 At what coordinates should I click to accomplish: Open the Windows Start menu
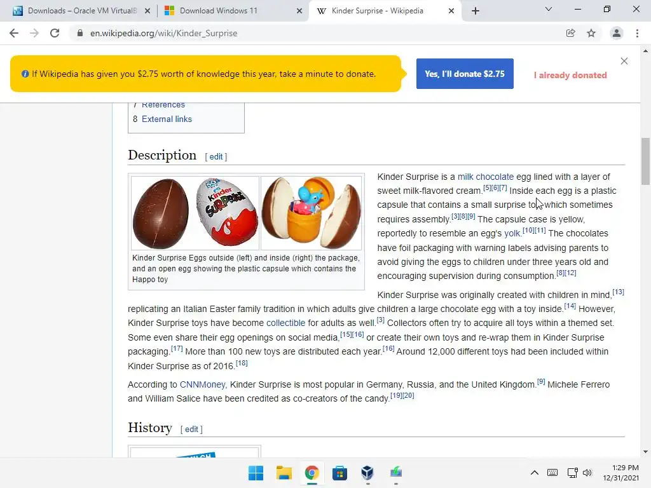(256, 473)
